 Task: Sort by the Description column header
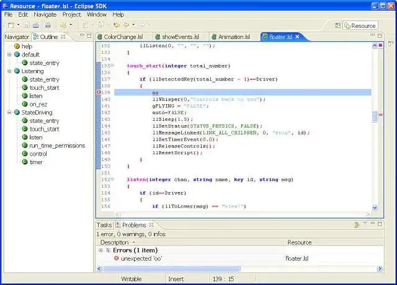pos(190,242)
